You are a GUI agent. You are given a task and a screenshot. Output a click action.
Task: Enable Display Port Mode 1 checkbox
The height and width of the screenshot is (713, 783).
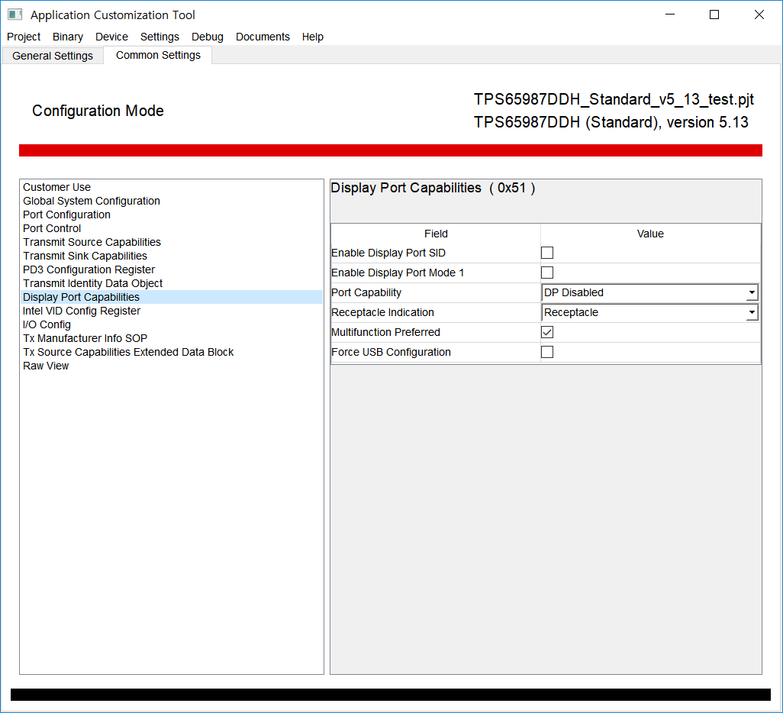click(547, 273)
